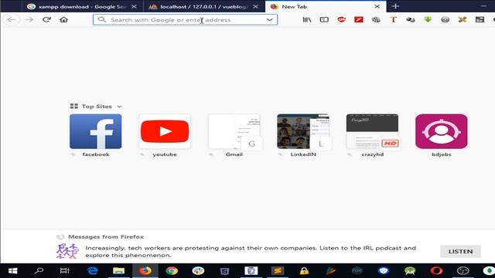Go to the Firefox home page
This screenshot has height=278, width=495.
click(x=63, y=19)
